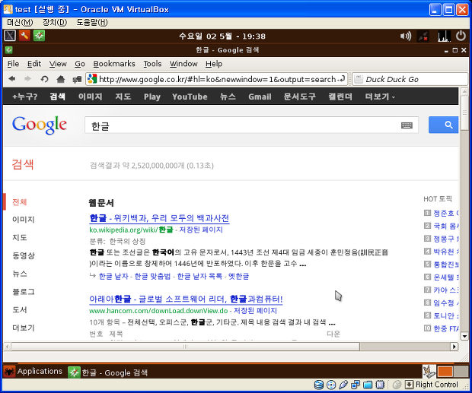Viewport: 472px width, 393px height.
Task: Select the orange workspace in the pager
Action: [x=445, y=372]
